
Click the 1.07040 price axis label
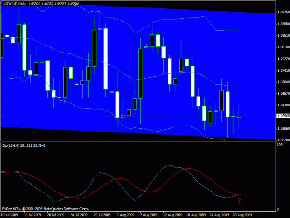(x=284, y=82)
